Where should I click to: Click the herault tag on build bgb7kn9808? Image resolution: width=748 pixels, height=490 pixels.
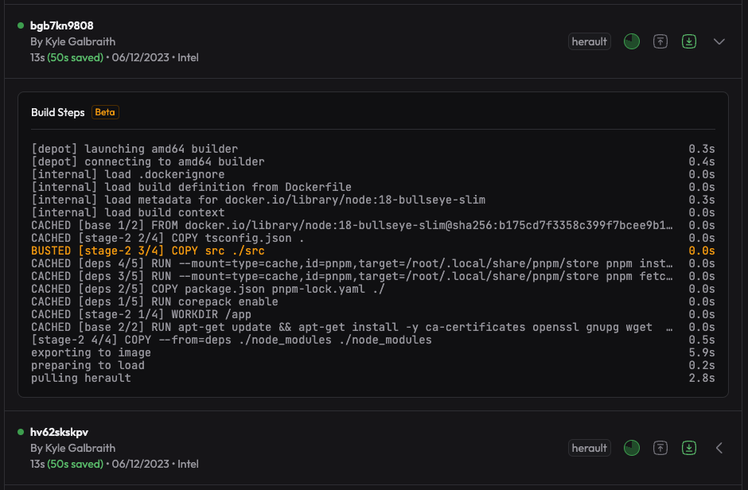click(590, 41)
